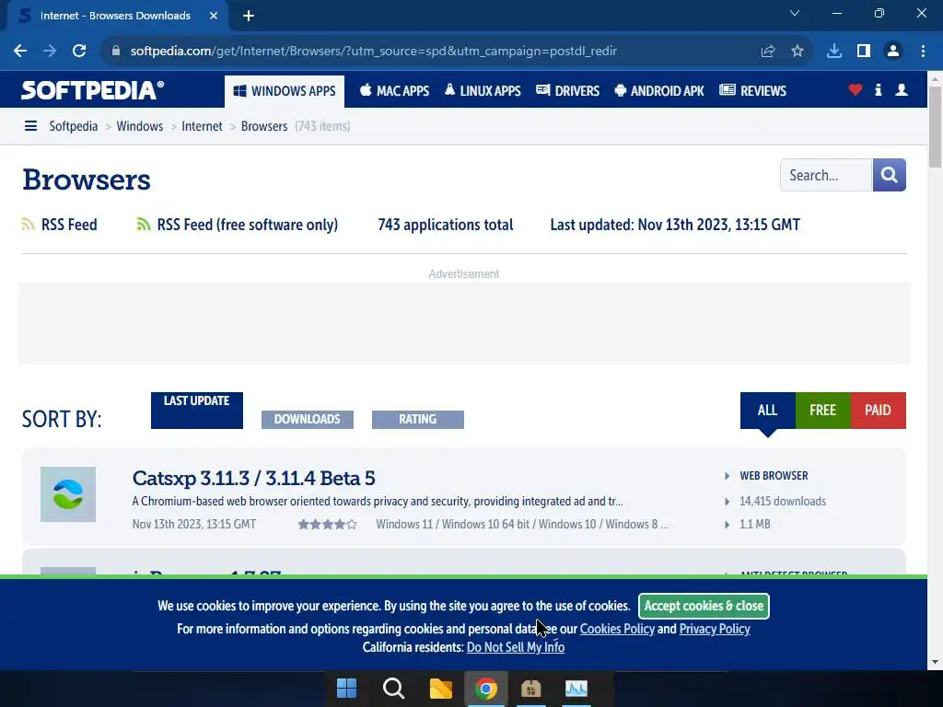Viewport: 943px width, 707px height.
Task: Open the taskbar package box app
Action: point(531,689)
